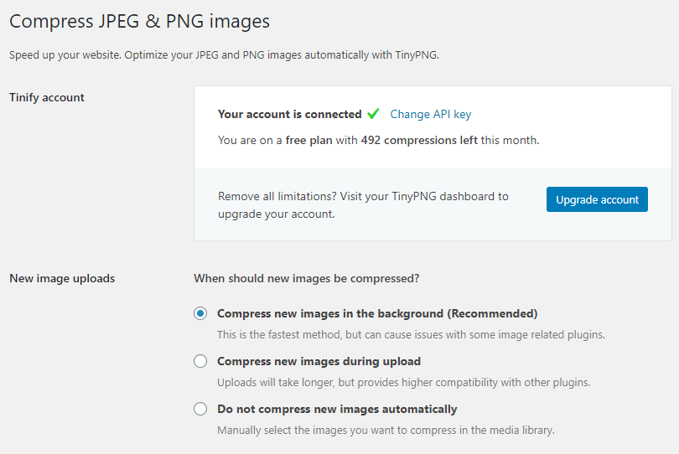Click Compress new images in the background label

pyautogui.click(x=377, y=313)
